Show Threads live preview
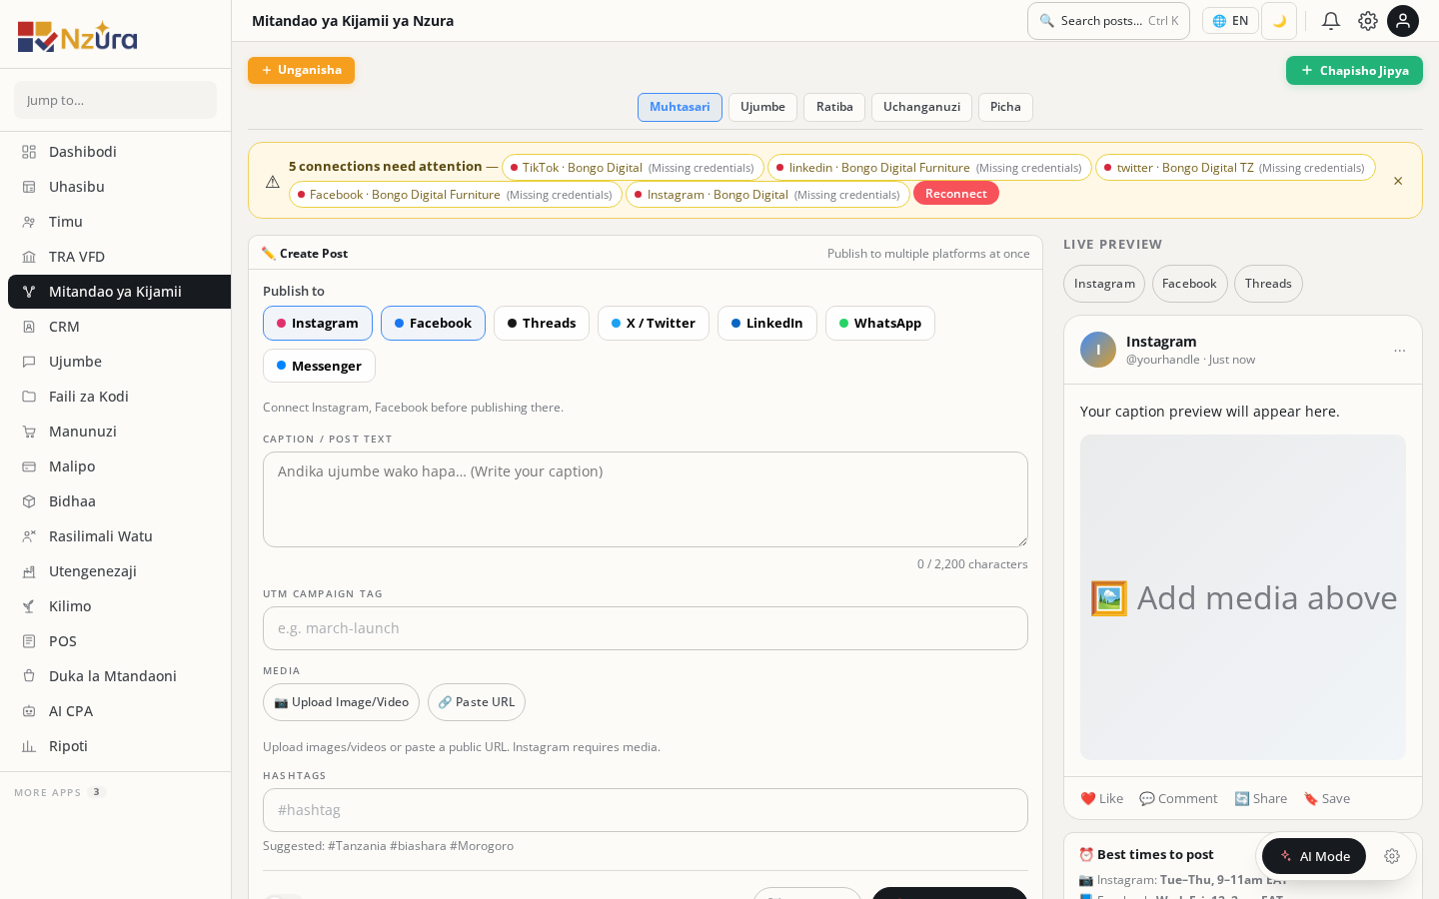The image size is (1439, 899). pyautogui.click(x=1268, y=284)
